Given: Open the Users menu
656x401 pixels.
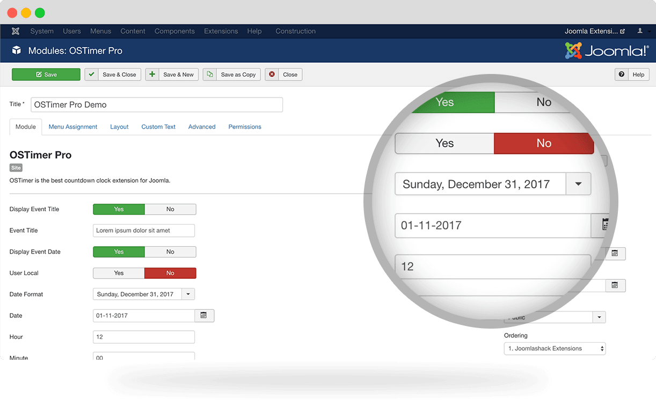Looking at the screenshot, I should point(72,31).
